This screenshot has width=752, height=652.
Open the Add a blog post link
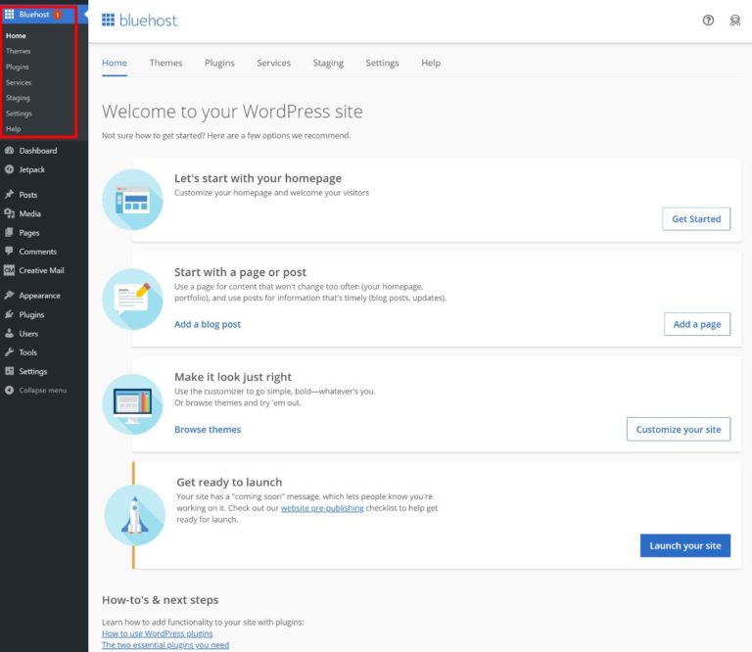[x=208, y=324]
